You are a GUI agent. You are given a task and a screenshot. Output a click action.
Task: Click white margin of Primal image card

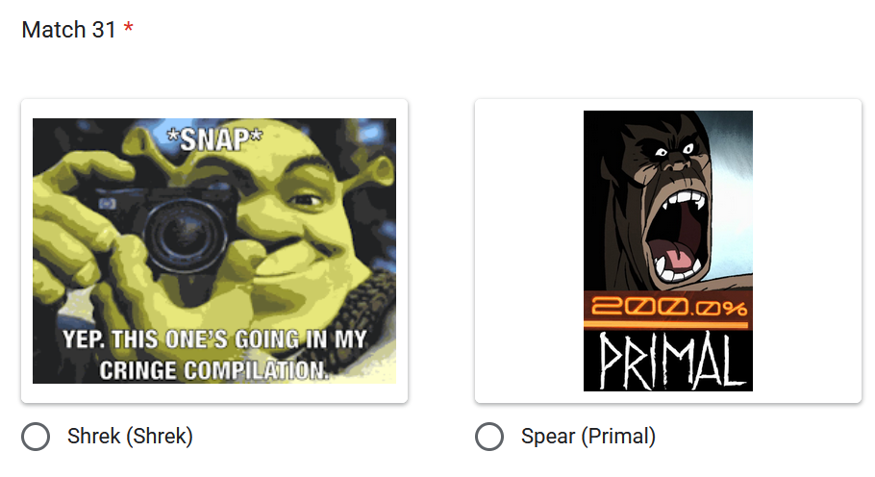[529, 250]
